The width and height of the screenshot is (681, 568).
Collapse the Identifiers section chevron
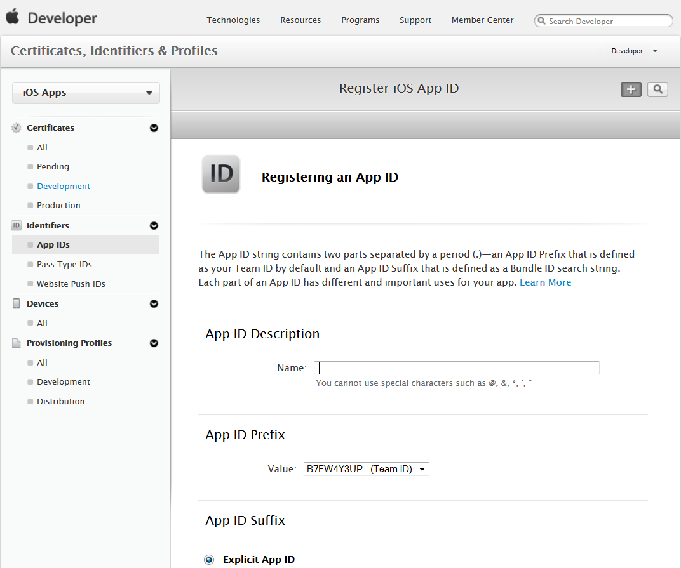pos(154,226)
